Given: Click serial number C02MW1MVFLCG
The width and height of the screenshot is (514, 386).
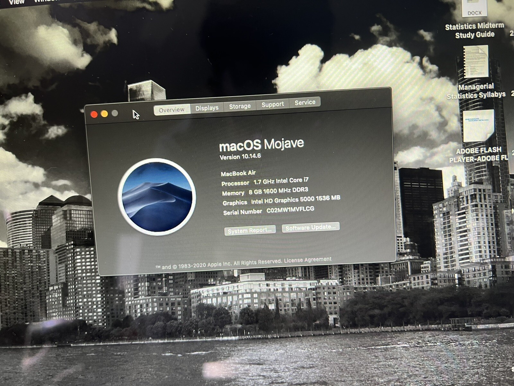Looking at the screenshot, I should [290, 210].
